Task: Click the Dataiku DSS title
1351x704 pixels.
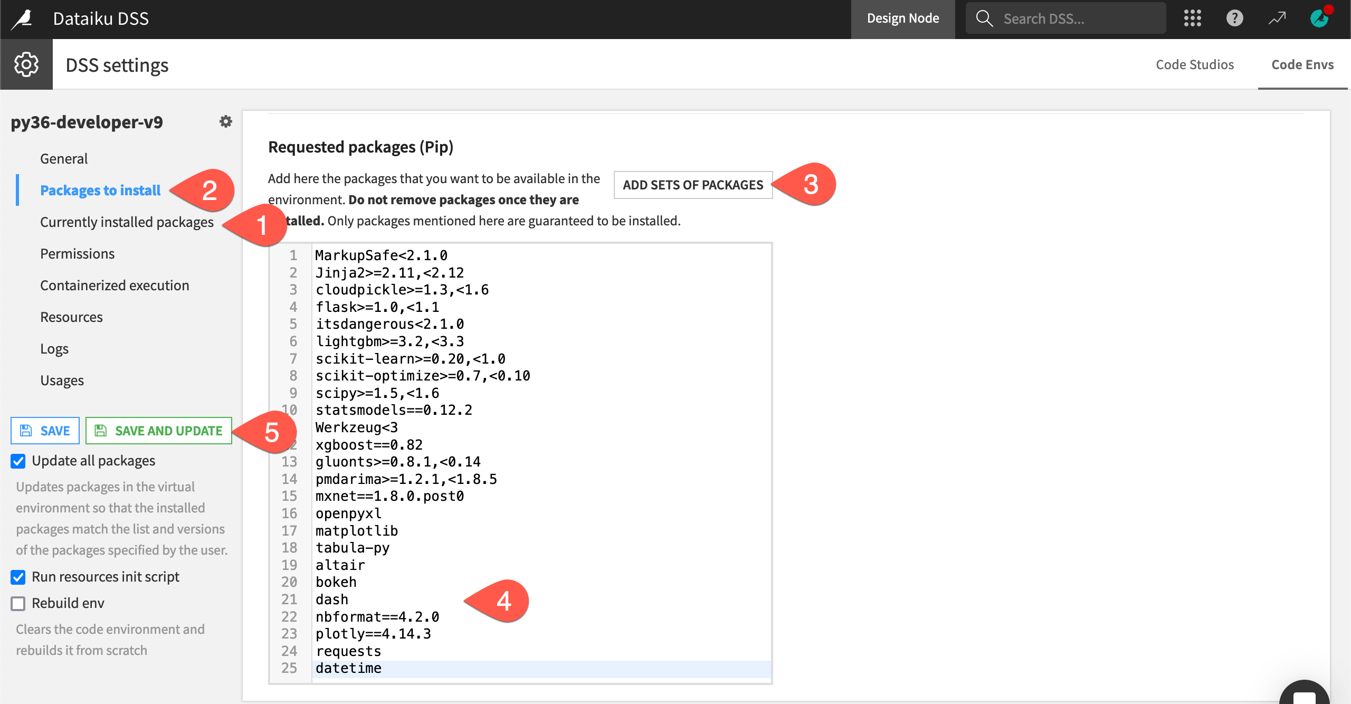Action: pos(101,19)
